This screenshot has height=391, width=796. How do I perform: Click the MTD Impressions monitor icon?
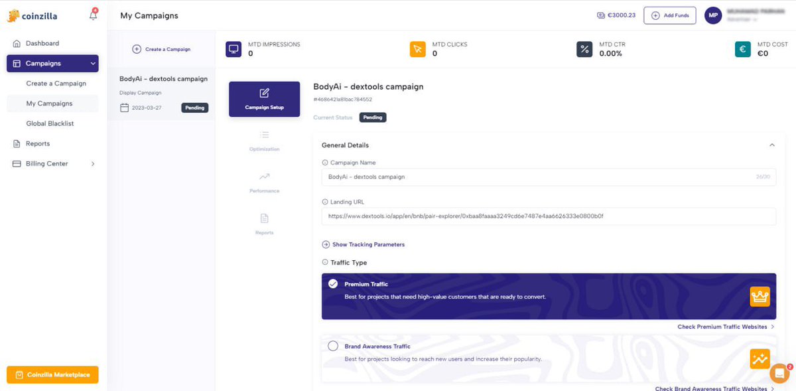[233, 49]
